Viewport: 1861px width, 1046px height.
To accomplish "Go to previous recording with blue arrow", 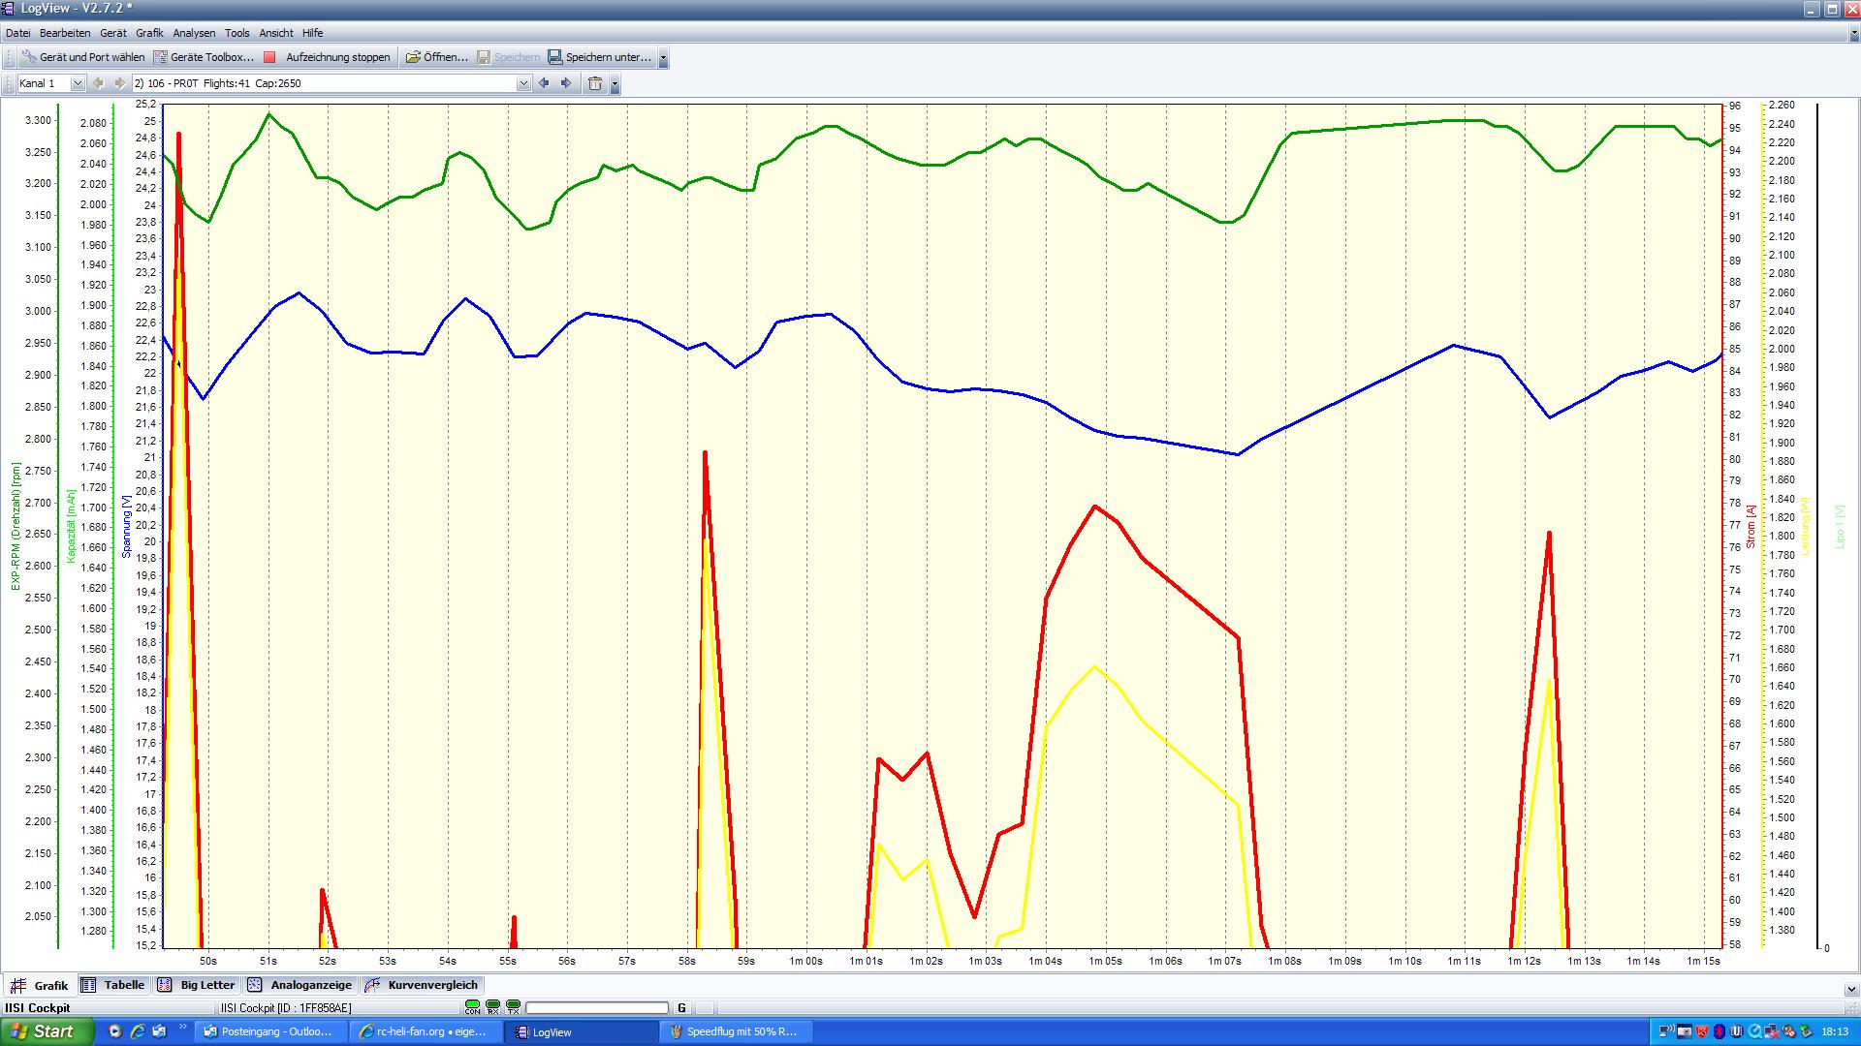I will pyautogui.click(x=544, y=83).
